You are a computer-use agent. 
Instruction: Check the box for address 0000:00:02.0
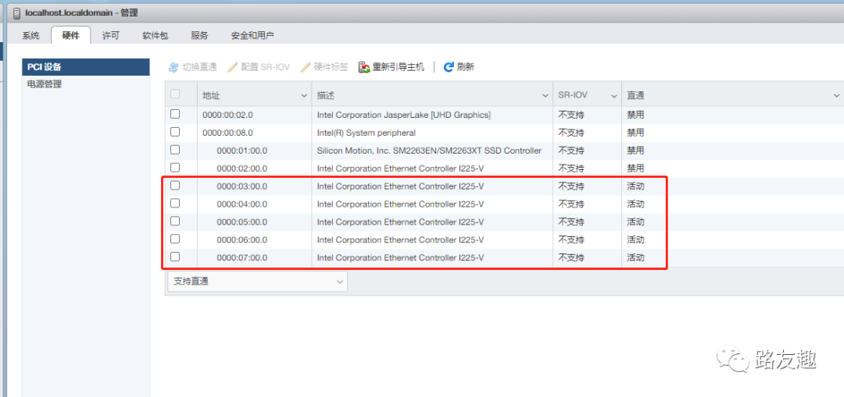(175, 114)
